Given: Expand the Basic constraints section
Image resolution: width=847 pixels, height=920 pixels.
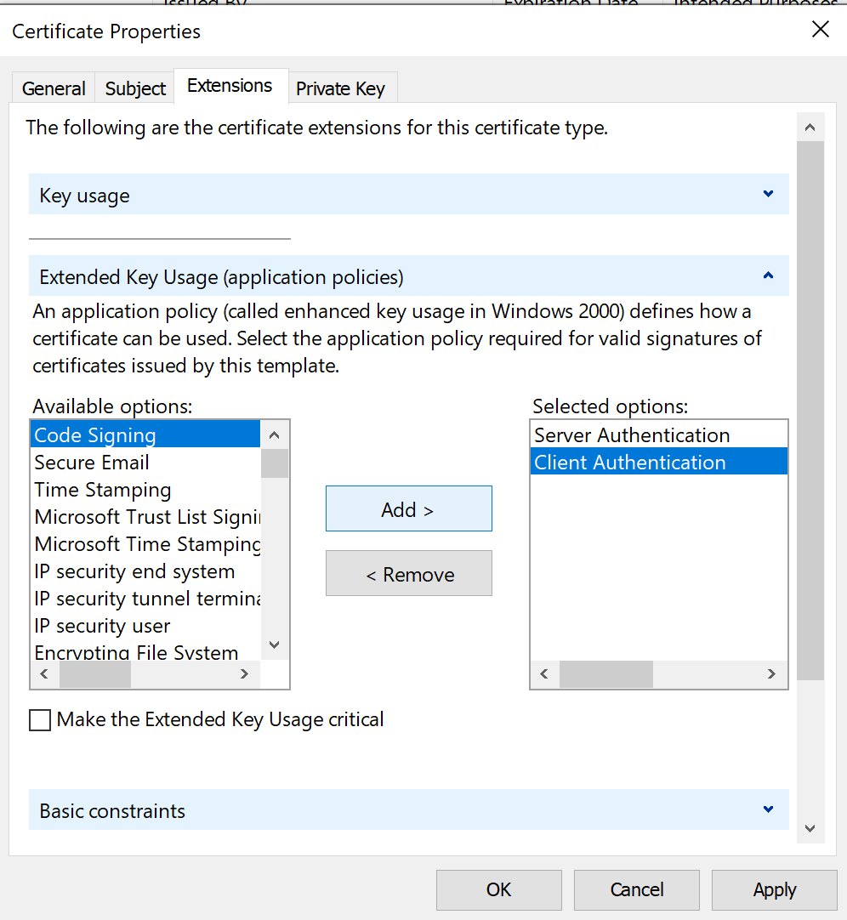Looking at the screenshot, I should point(768,810).
